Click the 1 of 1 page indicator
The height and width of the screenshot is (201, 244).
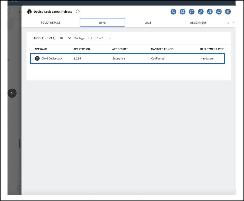point(100,38)
